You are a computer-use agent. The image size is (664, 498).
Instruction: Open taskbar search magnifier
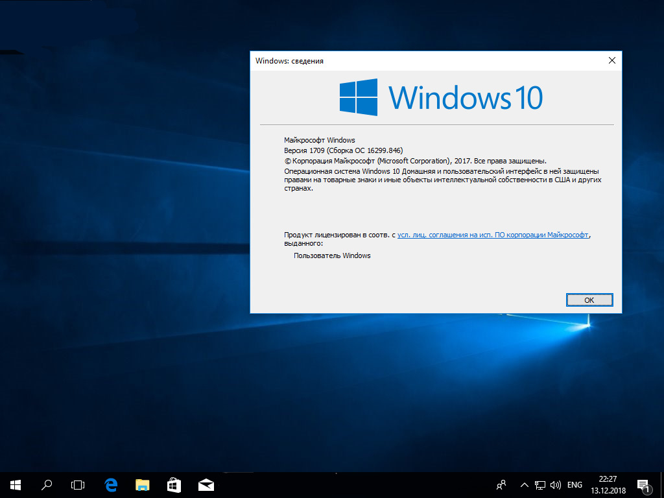47,485
